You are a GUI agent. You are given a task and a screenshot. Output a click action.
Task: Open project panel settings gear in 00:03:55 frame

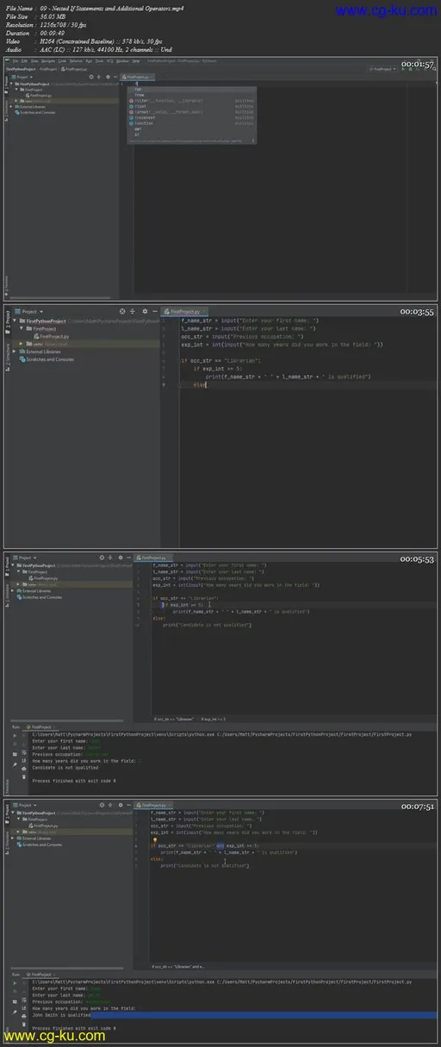[145, 311]
